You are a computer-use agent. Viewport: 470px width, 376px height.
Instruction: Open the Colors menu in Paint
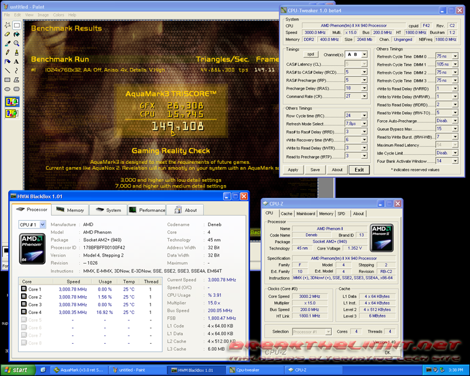(x=59, y=15)
